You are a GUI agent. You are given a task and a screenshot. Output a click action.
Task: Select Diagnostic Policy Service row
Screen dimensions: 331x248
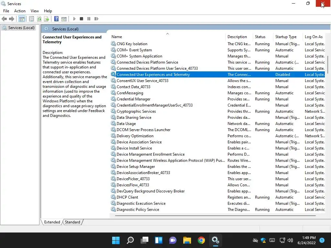pyautogui.click(x=218, y=209)
